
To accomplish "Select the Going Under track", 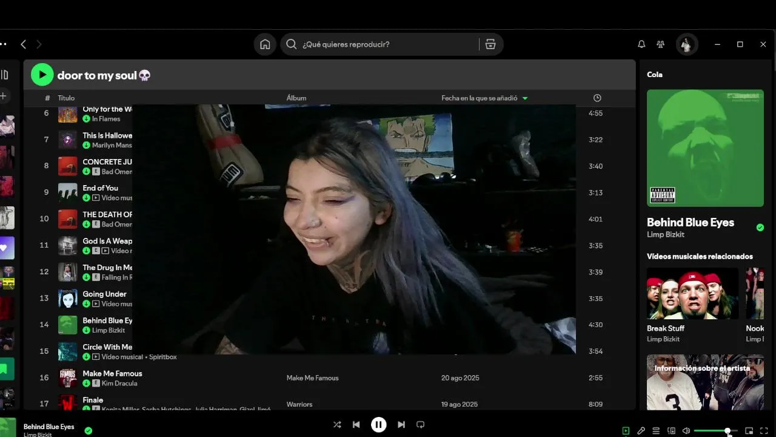I will point(104,294).
